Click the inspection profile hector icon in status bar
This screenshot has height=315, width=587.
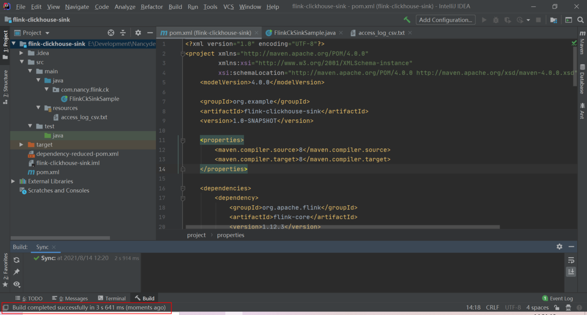pyautogui.click(x=568, y=308)
